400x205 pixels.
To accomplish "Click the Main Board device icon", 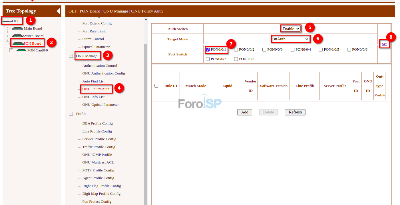I will click(17, 28).
